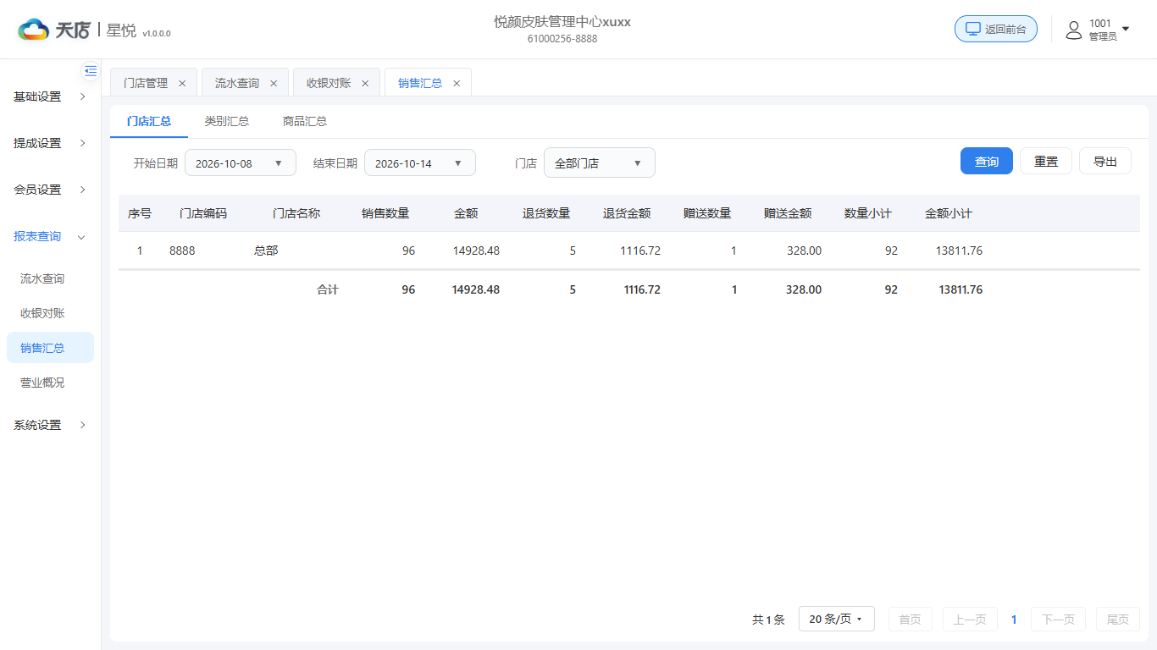Click the 首页 pagination button

(x=911, y=619)
